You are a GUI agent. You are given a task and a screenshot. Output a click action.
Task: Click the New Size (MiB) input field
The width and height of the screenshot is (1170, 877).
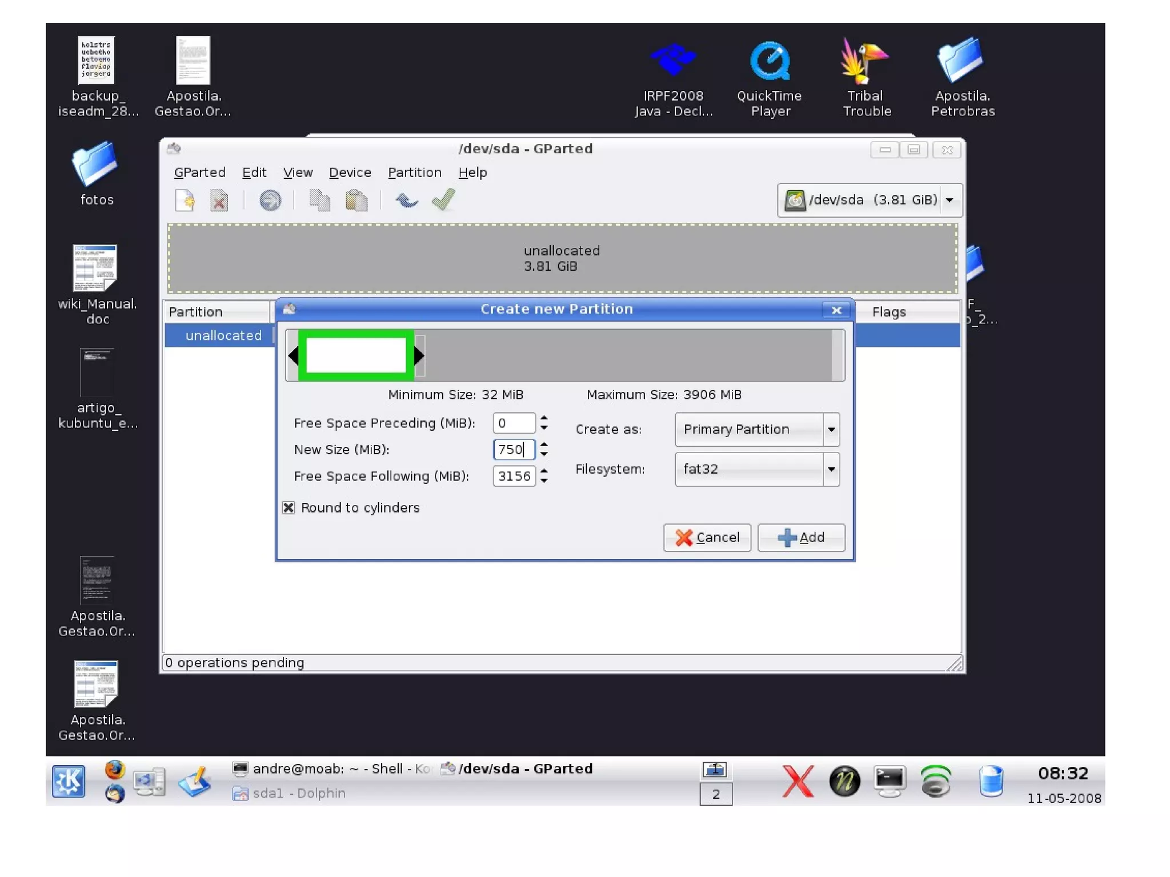coord(512,450)
